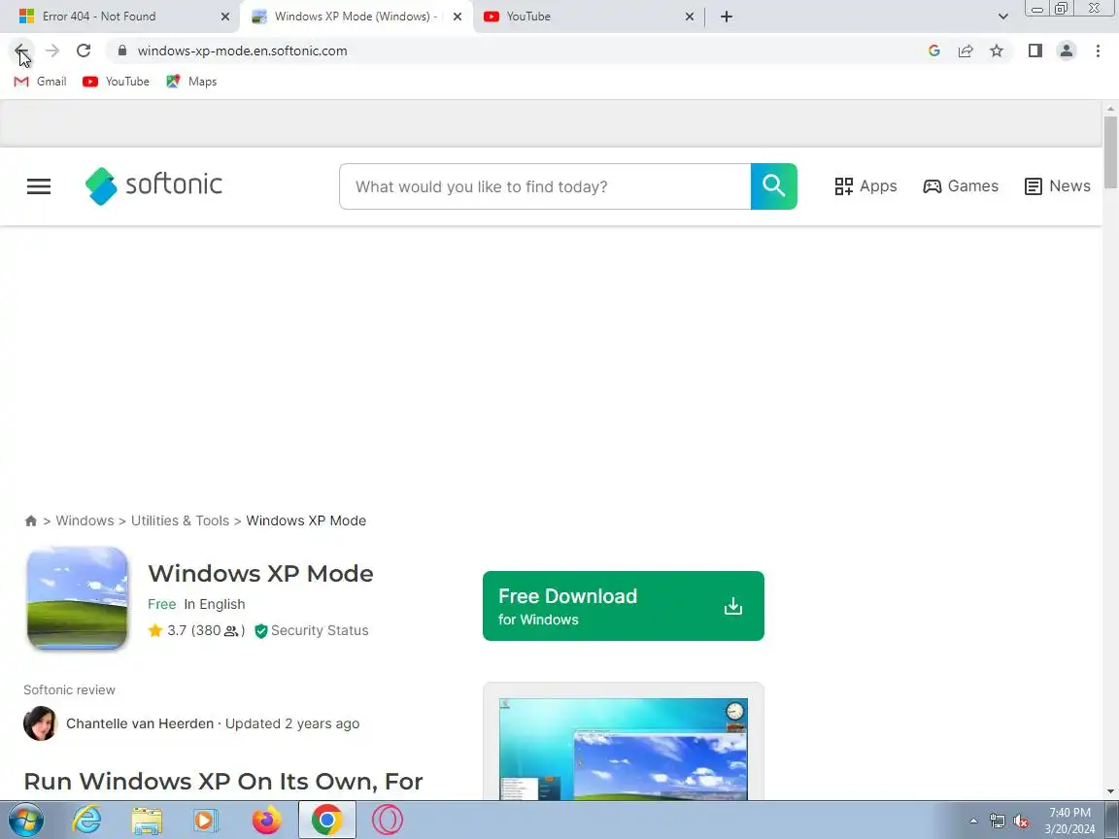Click the network tray icon
Image resolution: width=1119 pixels, height=839 pixels.
coord(998,822)
